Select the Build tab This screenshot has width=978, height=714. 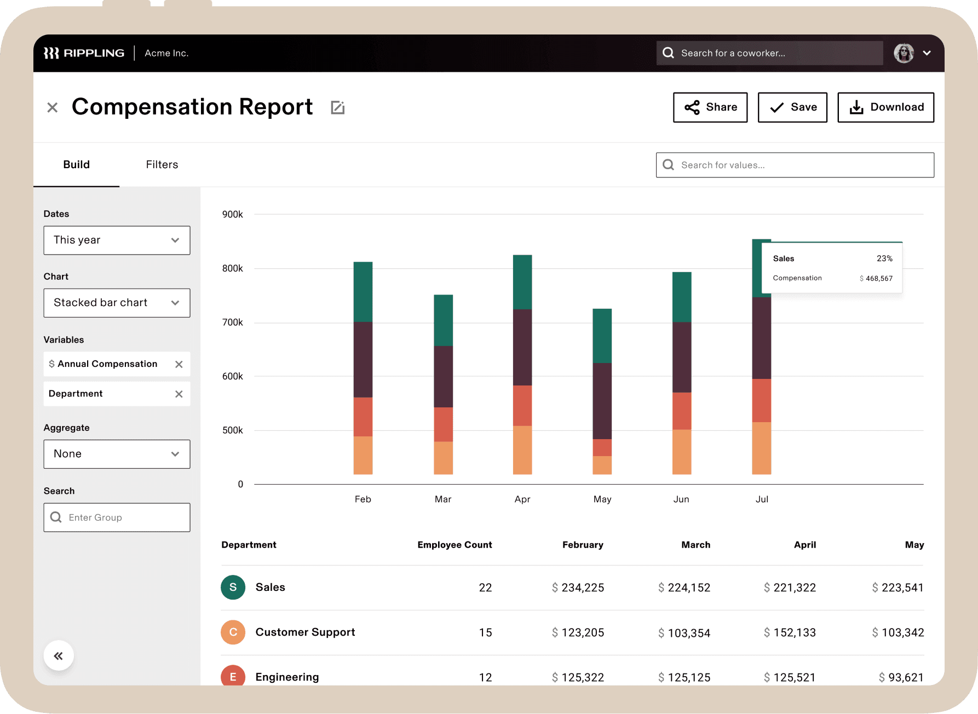click(x=76, y=165)
